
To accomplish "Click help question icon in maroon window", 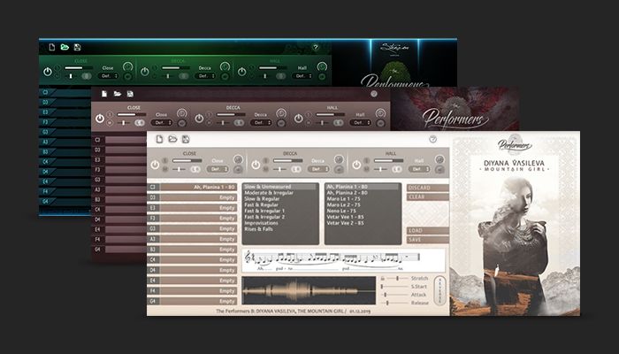I will 374,94.
